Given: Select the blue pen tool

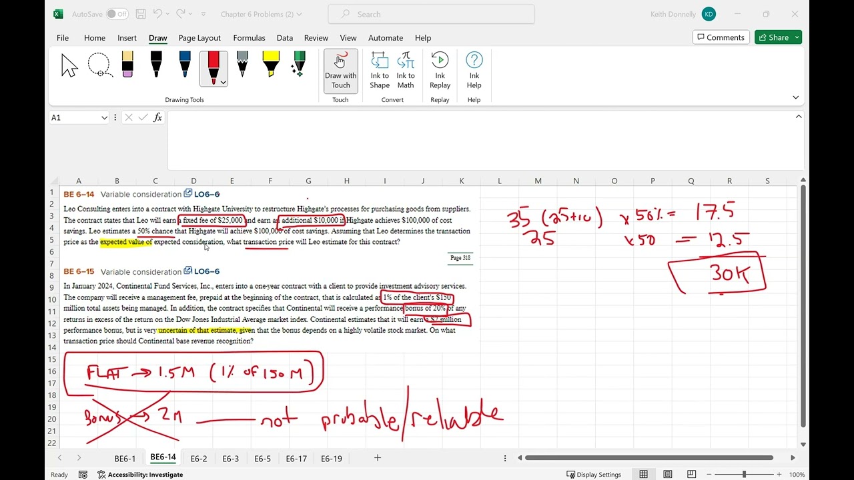Looking at the screenshot, I should (x=185, y=65).
